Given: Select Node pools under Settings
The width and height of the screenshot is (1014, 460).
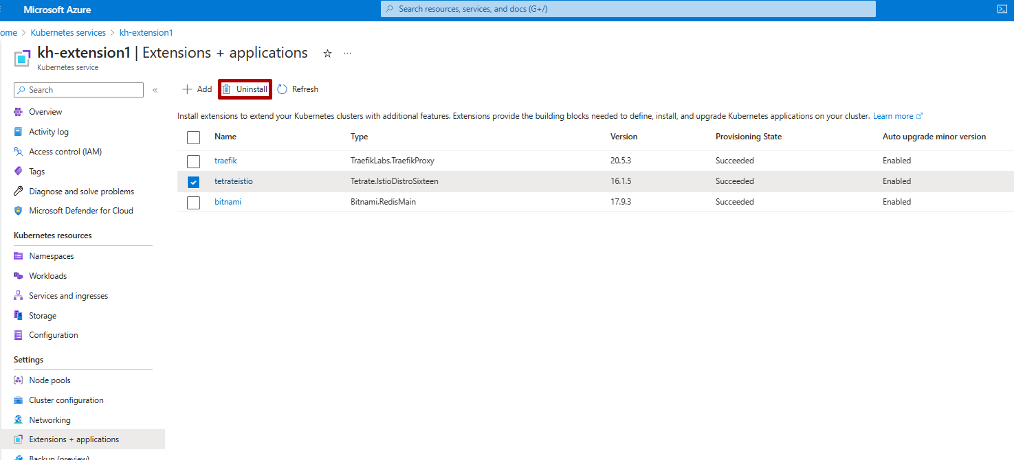Looking at the screenshot, I should [x=49, y=380].
